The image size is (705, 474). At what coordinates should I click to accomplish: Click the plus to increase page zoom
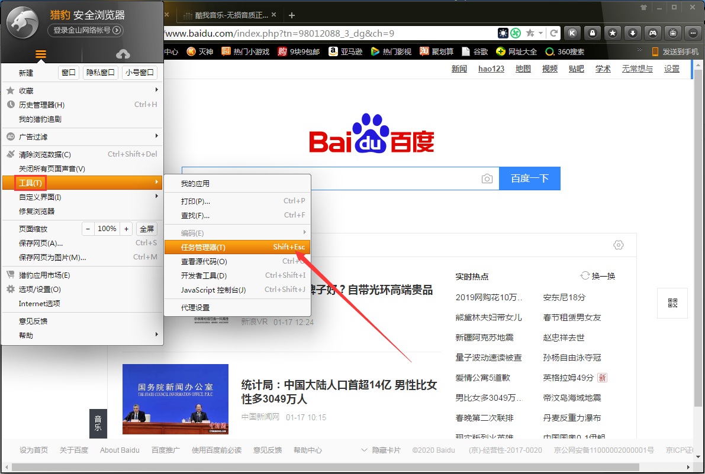click(127, 229)
